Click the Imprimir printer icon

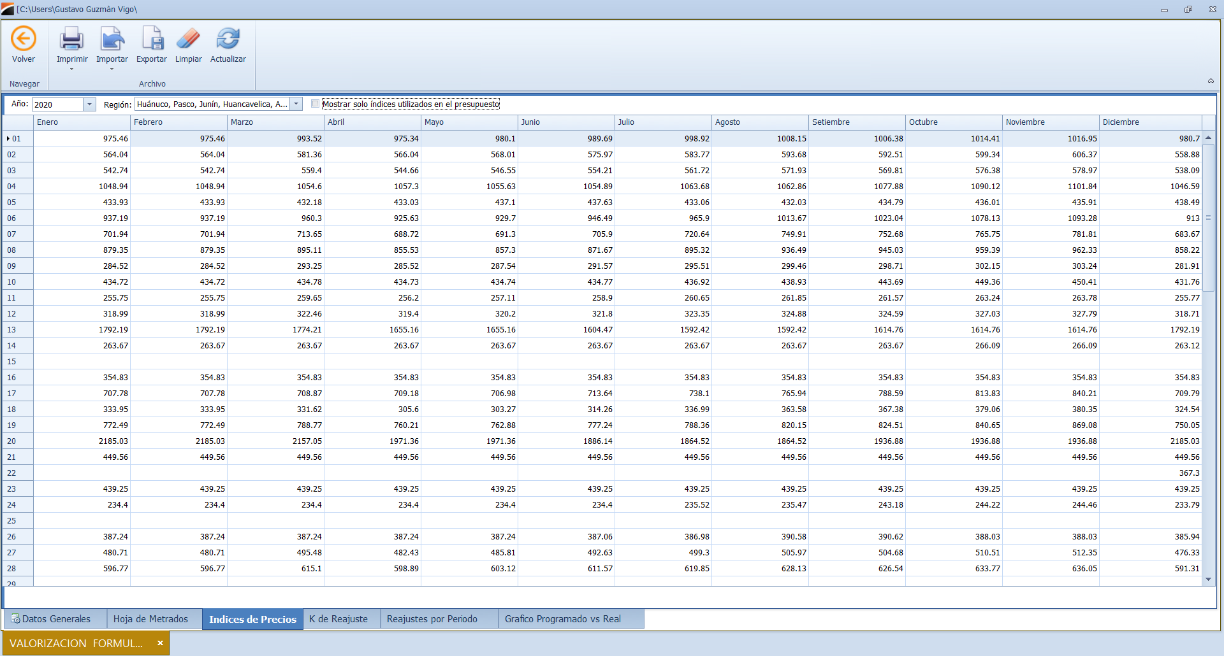pyautogui.click(x=71, y=39)
